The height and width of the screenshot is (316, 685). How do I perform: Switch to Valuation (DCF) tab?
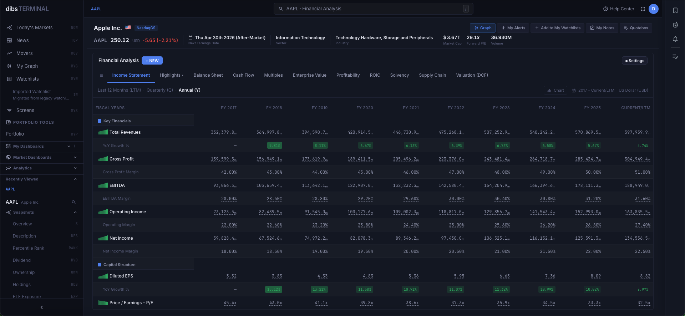472,75
